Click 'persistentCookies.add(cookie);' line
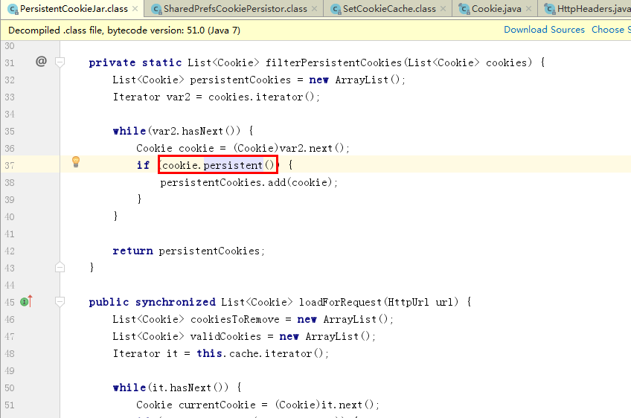The image size is (631, 418). coord(249,182)
